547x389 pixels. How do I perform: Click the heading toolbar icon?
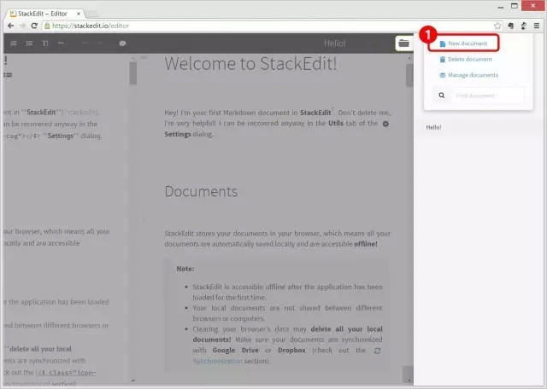45,44
